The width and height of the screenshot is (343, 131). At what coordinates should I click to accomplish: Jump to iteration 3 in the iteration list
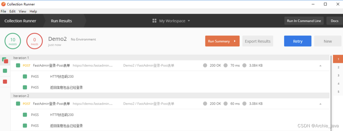338,75
